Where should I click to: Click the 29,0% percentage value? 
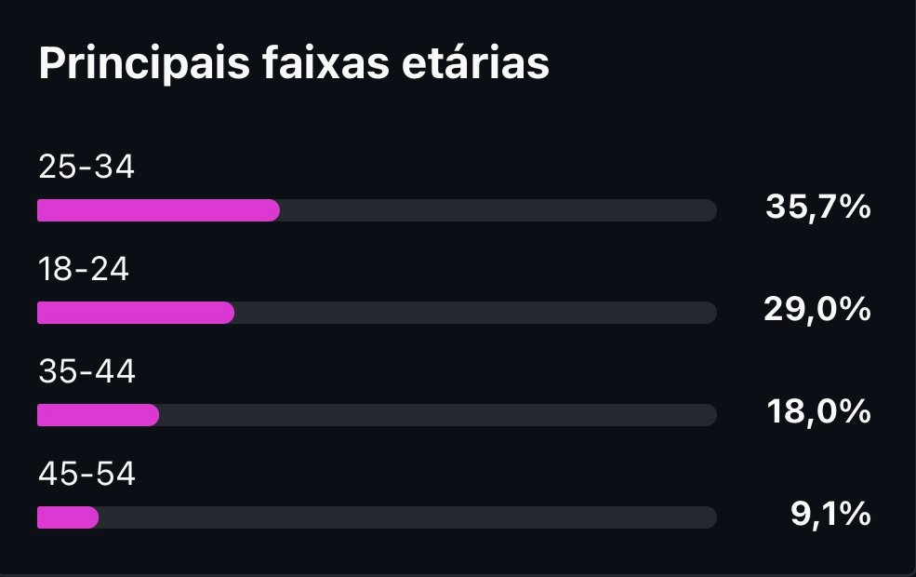point(816,309)
